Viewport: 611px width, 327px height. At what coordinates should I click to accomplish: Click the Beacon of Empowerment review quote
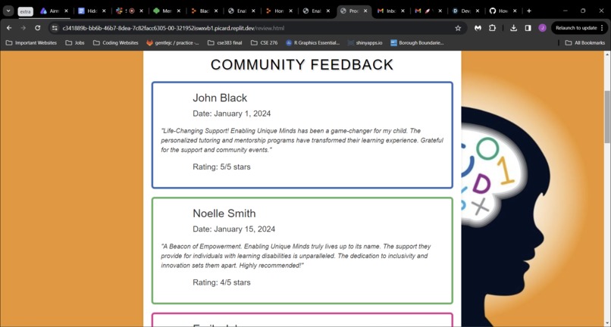click(x=296, y=256)
